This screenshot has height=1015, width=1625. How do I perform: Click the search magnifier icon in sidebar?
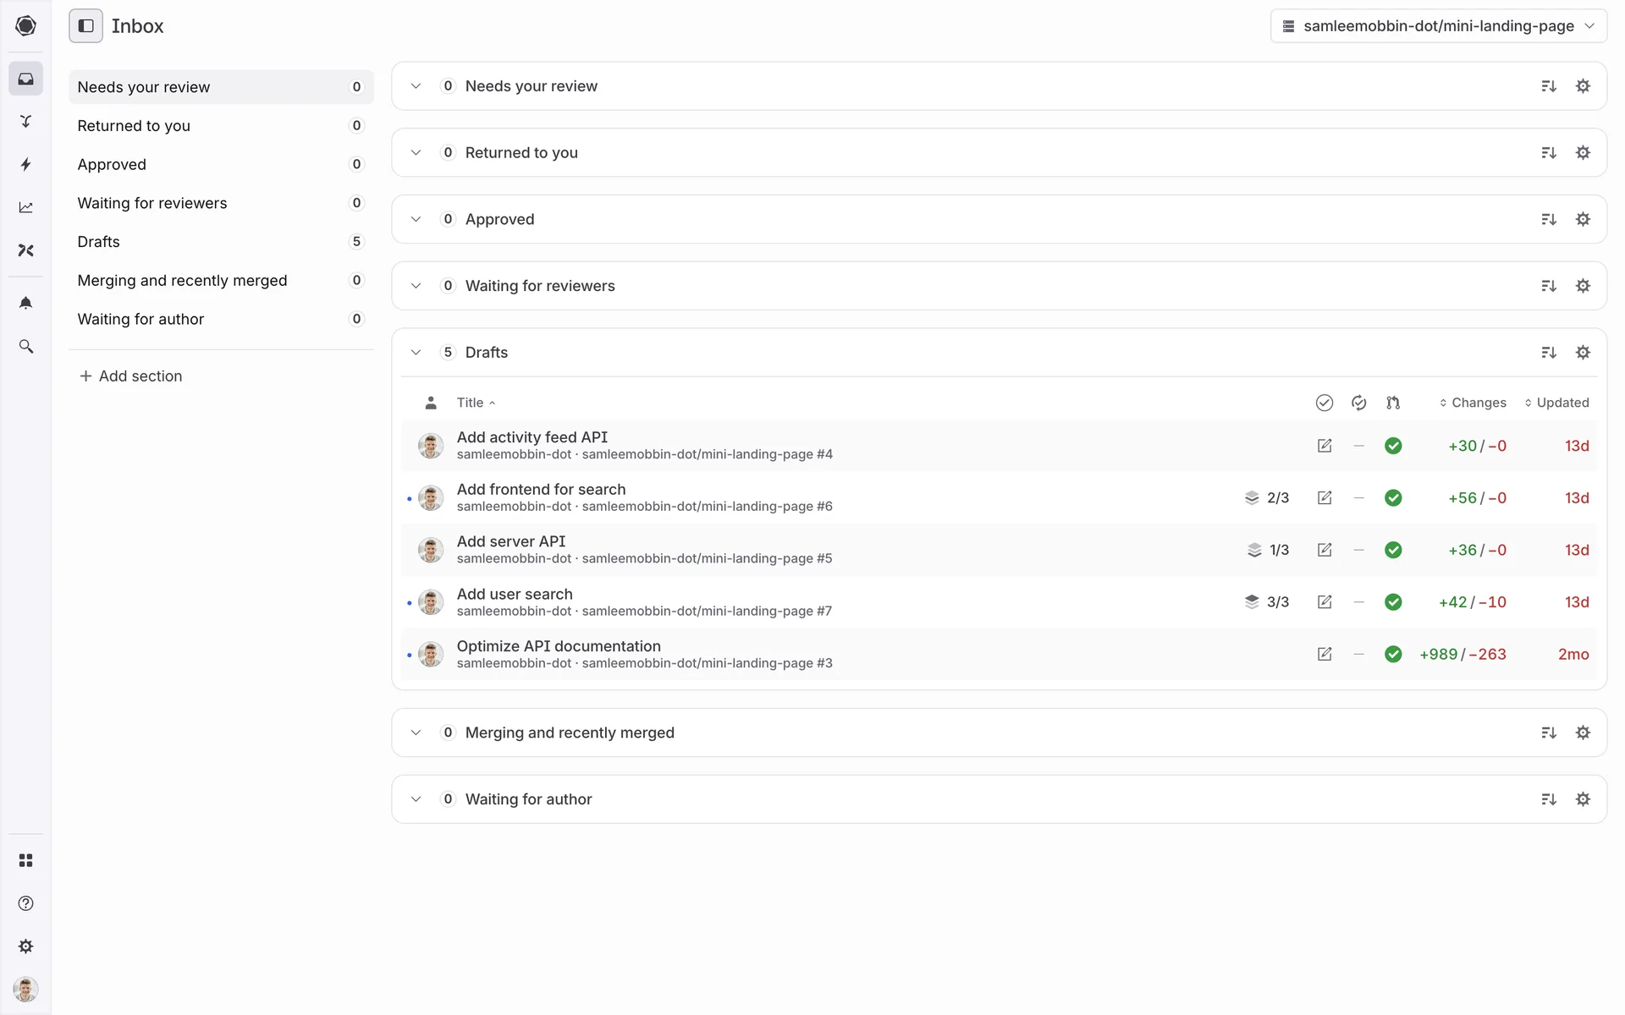click(x=26, y=347)
